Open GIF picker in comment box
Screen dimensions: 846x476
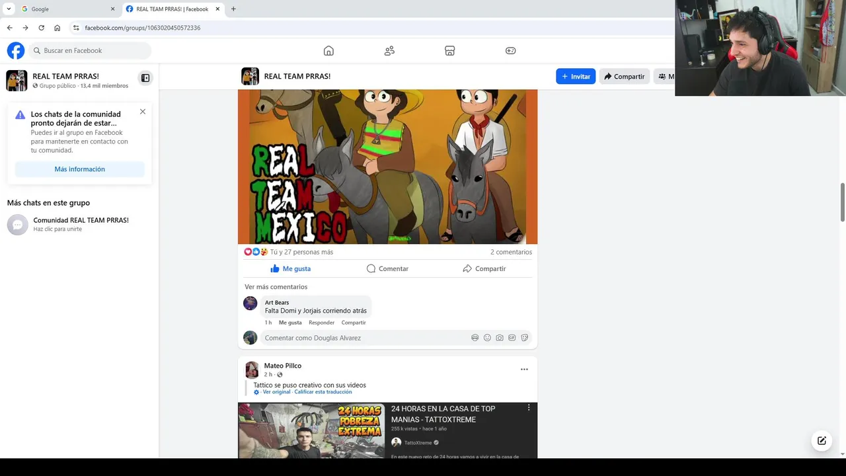tap(512, 338)
